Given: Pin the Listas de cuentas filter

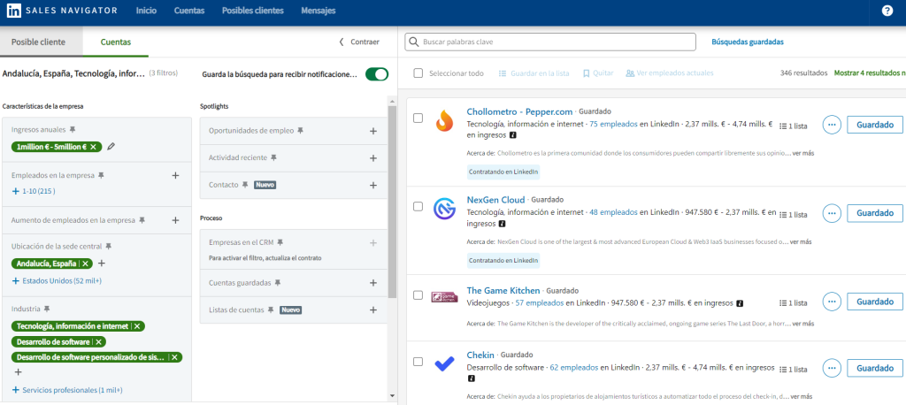Looking at the screenshot, I should [x=271, y=309].
